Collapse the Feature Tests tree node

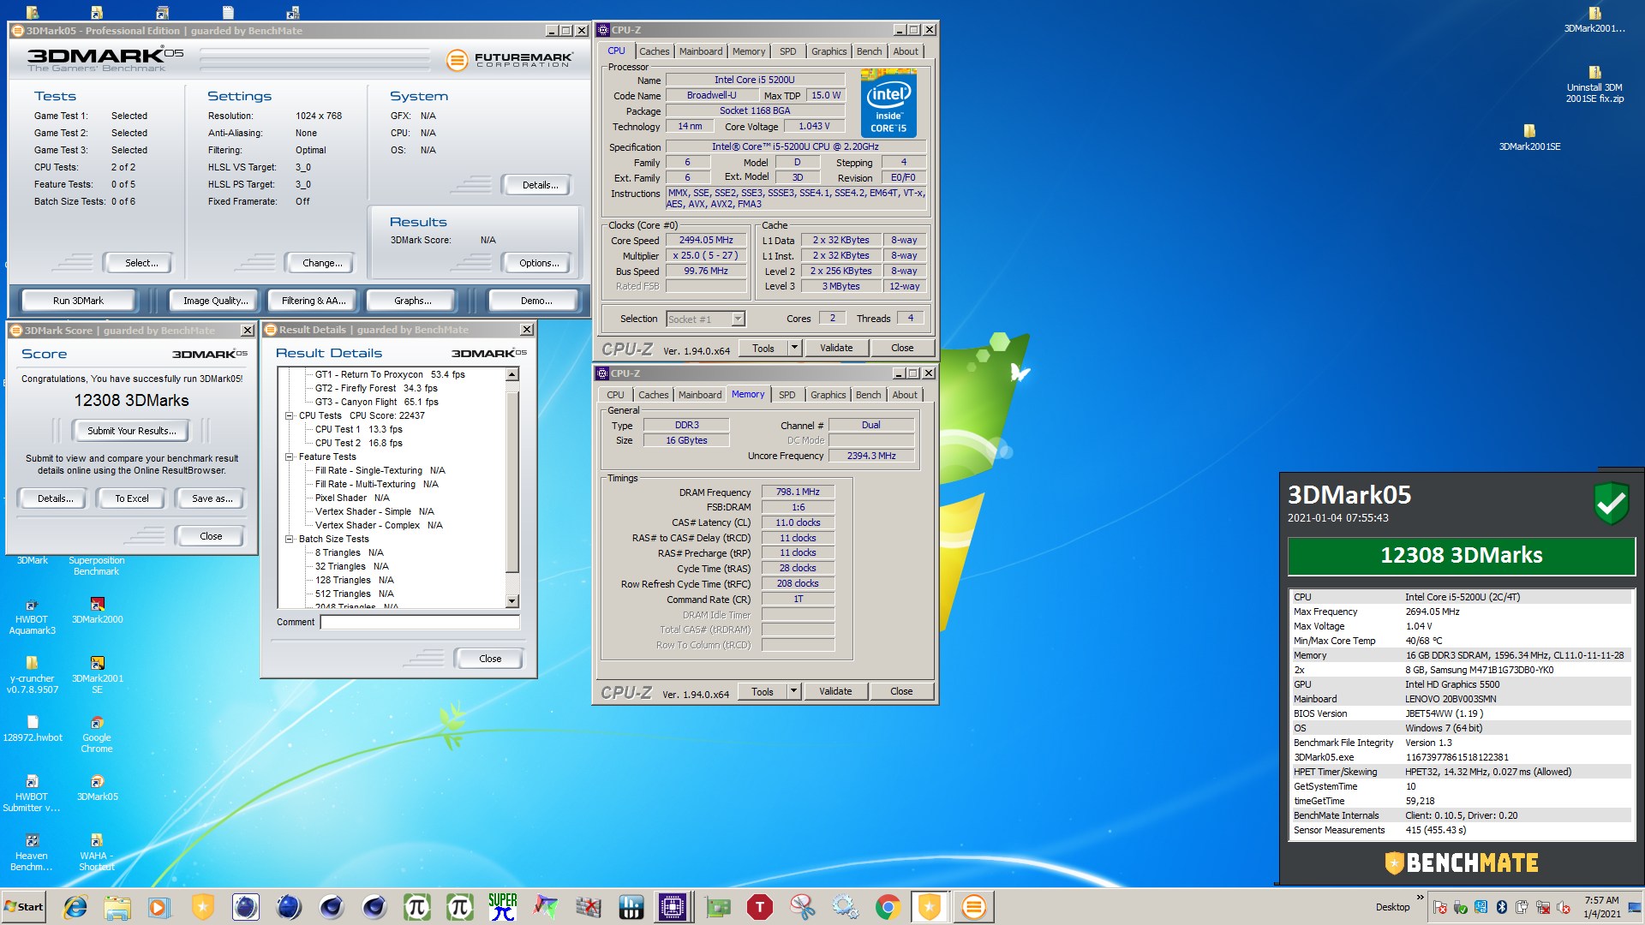tap(290, 457)
